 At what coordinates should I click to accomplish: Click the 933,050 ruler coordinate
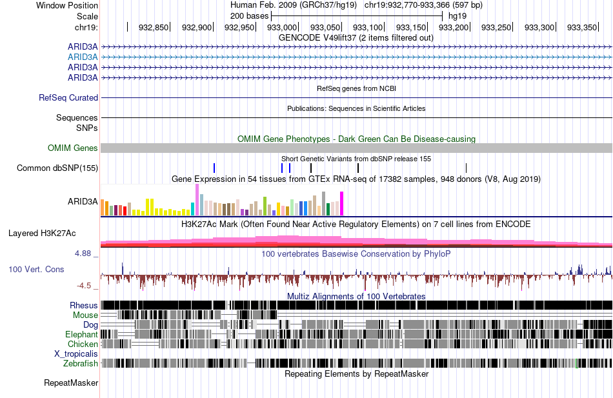(x=325, y=27)
